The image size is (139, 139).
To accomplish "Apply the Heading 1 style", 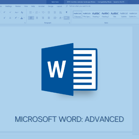I will coord(96,15).
